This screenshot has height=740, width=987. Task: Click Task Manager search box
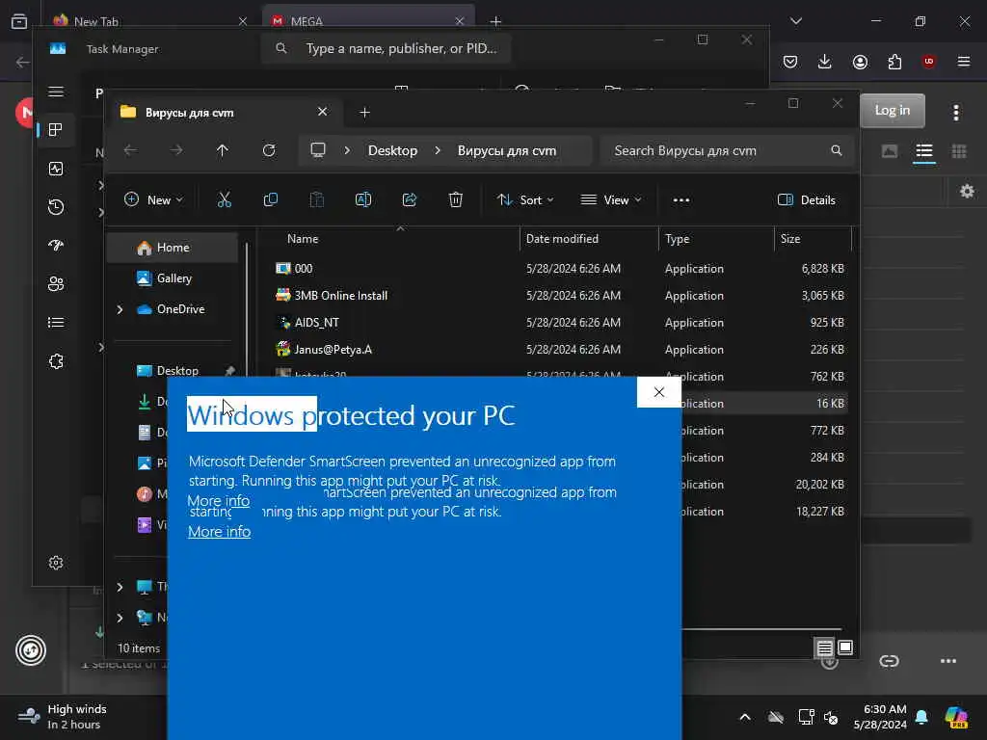(386, 48)
